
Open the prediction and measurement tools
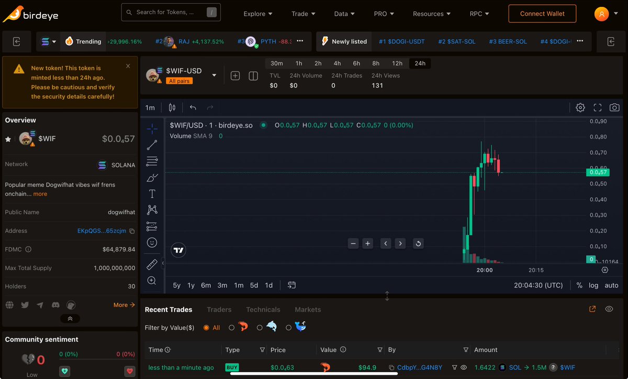pyautogui.click(x=152, y=226)
